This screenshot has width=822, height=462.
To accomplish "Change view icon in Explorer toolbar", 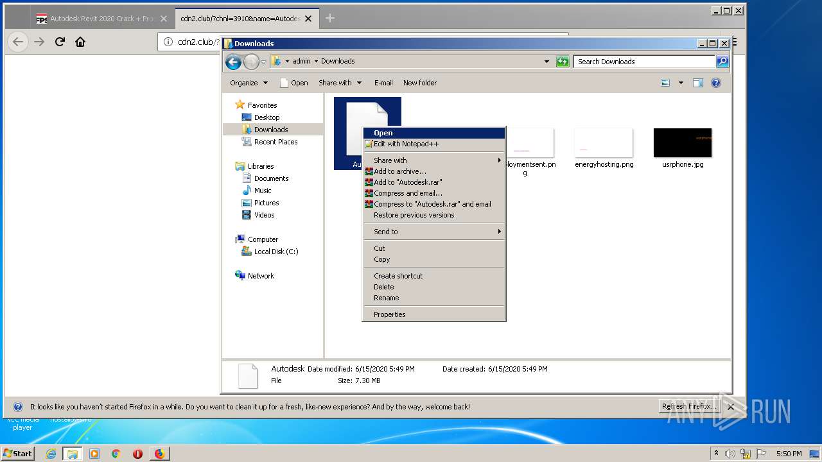I will (665, 83).
